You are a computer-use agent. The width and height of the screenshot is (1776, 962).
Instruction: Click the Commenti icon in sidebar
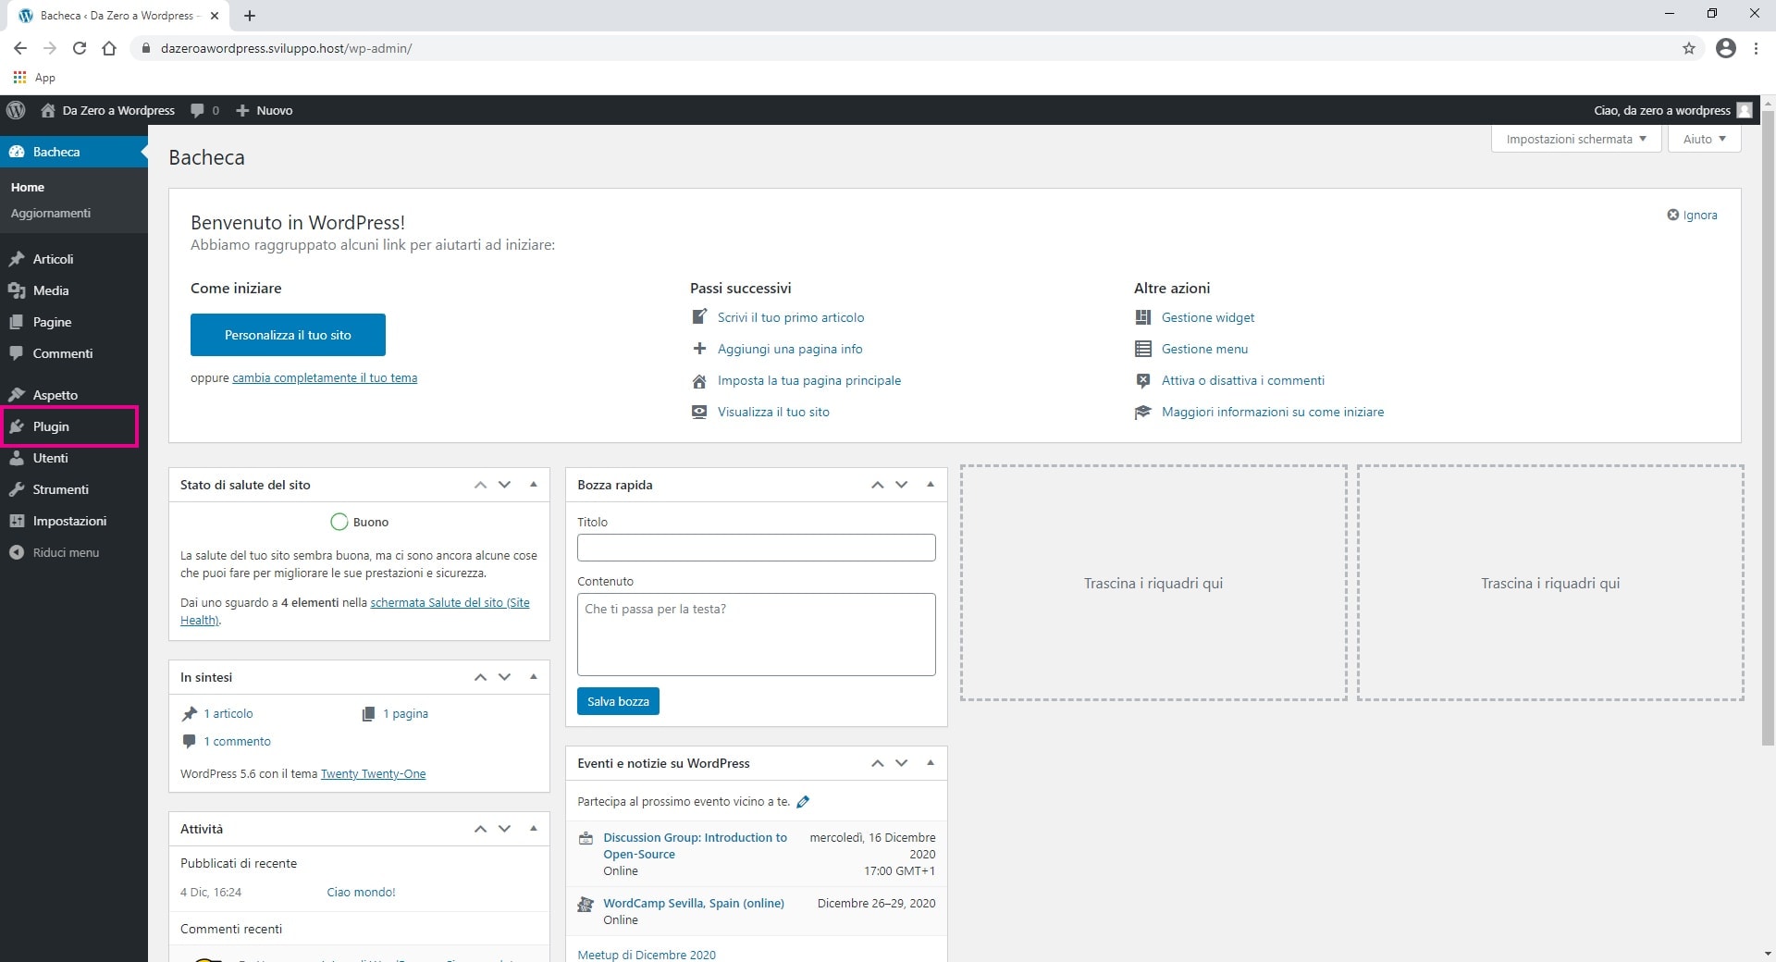click(17, 353)
